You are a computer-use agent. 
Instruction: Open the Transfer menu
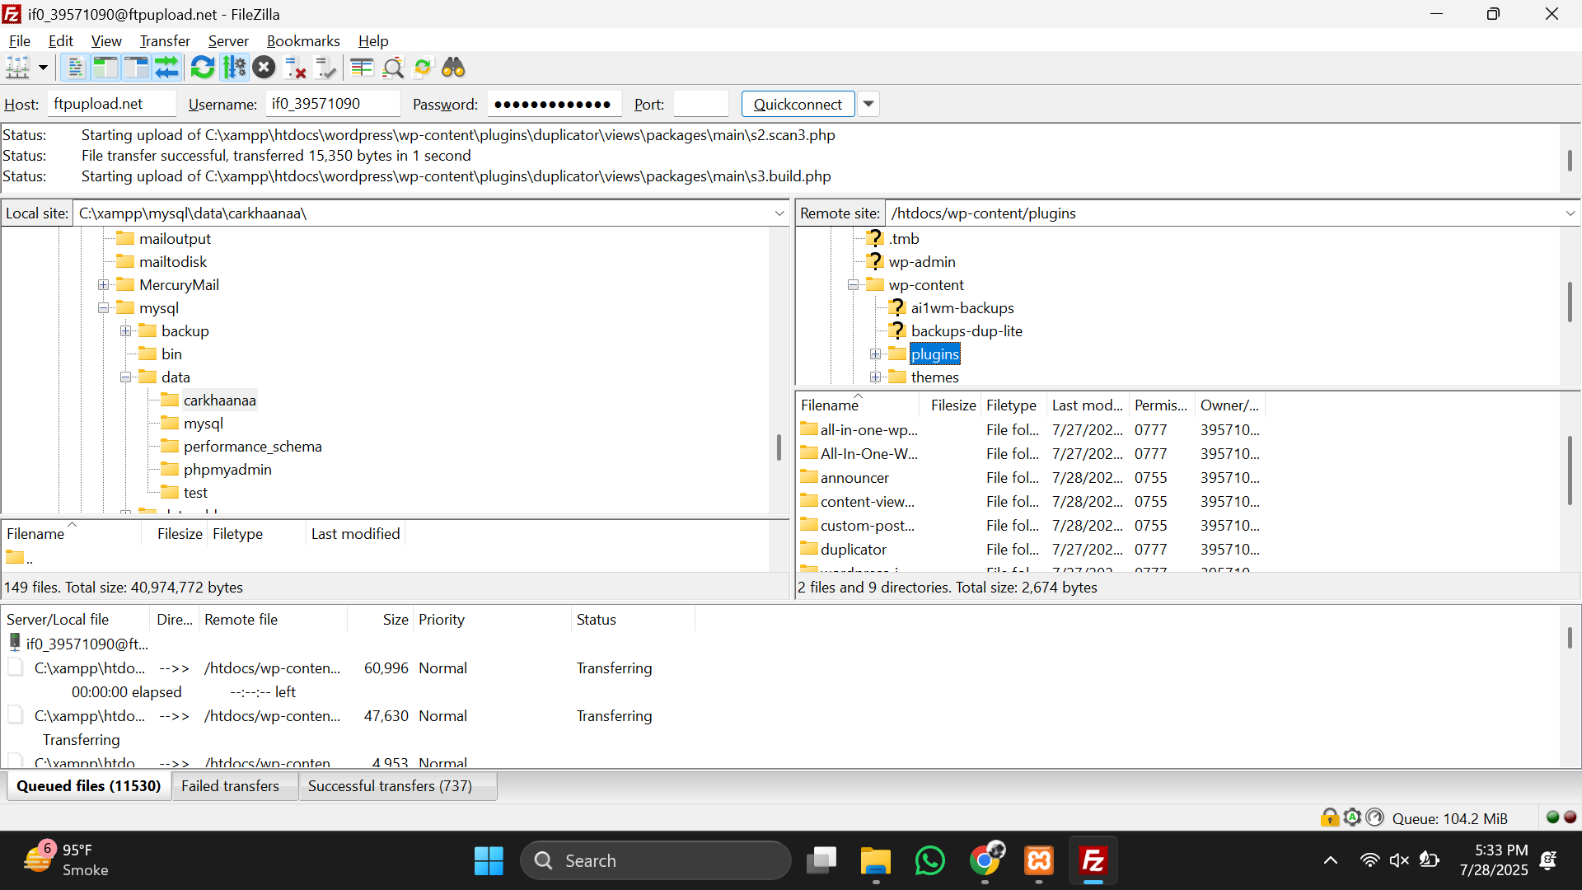tap(165, 40)
